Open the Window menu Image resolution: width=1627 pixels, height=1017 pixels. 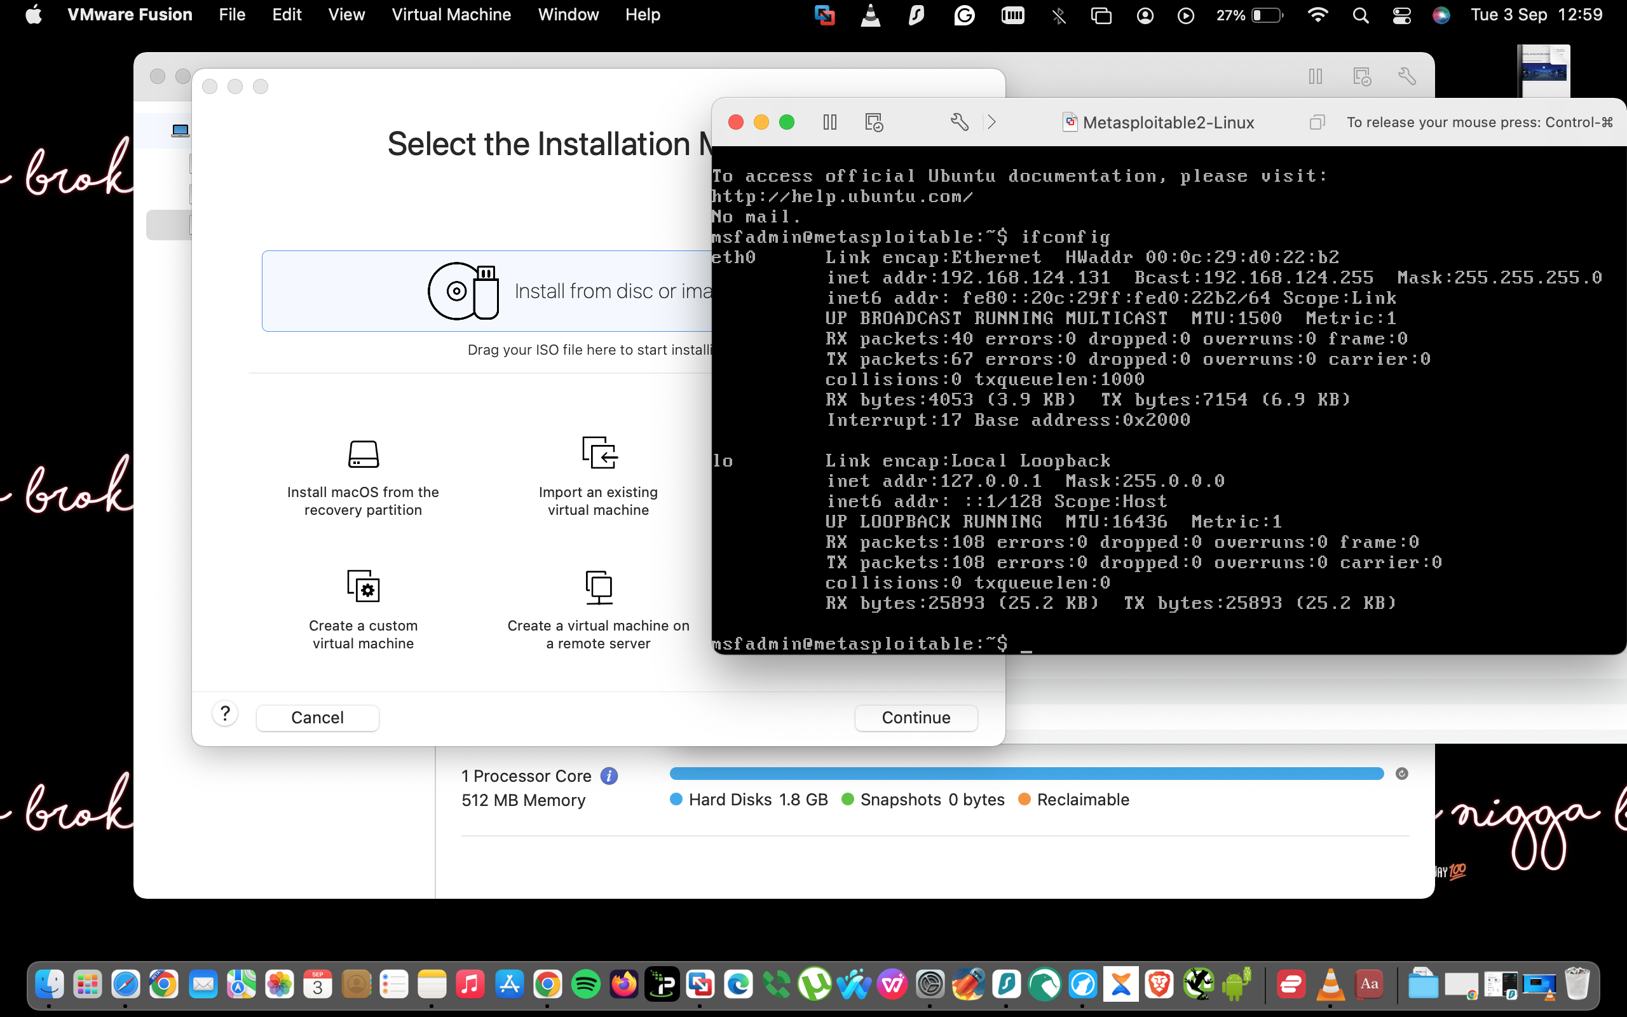click(x=568, y=15)
